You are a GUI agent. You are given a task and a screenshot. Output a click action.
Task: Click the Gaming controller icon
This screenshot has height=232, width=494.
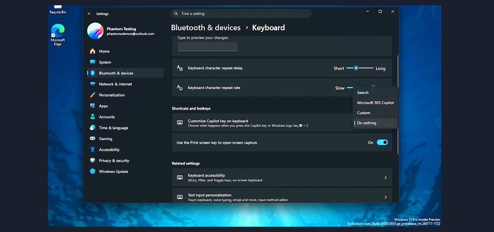pos(92,139)
